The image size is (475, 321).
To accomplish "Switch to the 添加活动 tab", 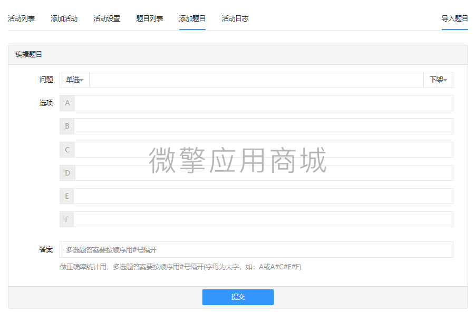I will [x=64, y=19].
